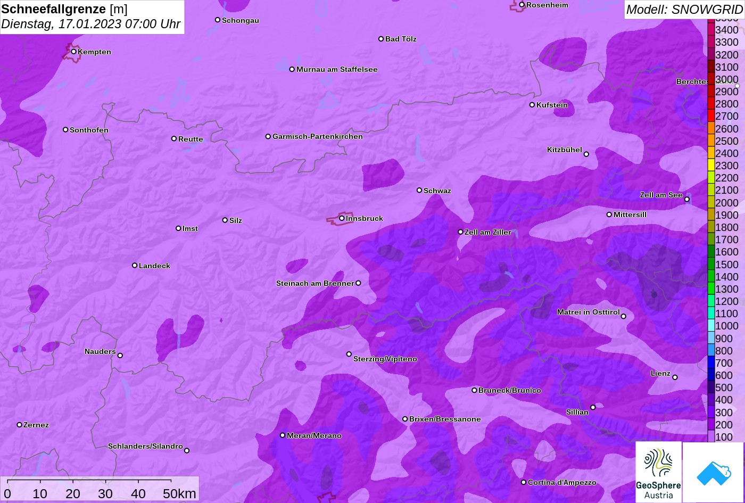Click the 20 mark on scale bar
745x503 pixels.
click(73, 493)
